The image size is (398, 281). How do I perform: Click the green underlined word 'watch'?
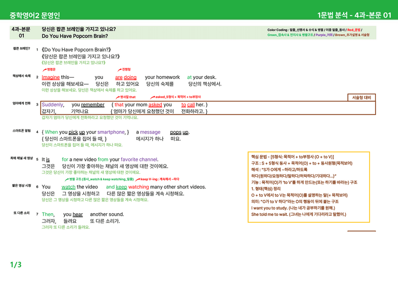tap(68, 187)
